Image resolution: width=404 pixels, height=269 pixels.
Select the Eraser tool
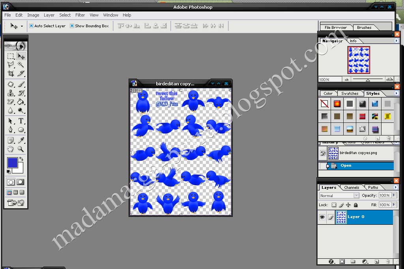tap(11, 102)
